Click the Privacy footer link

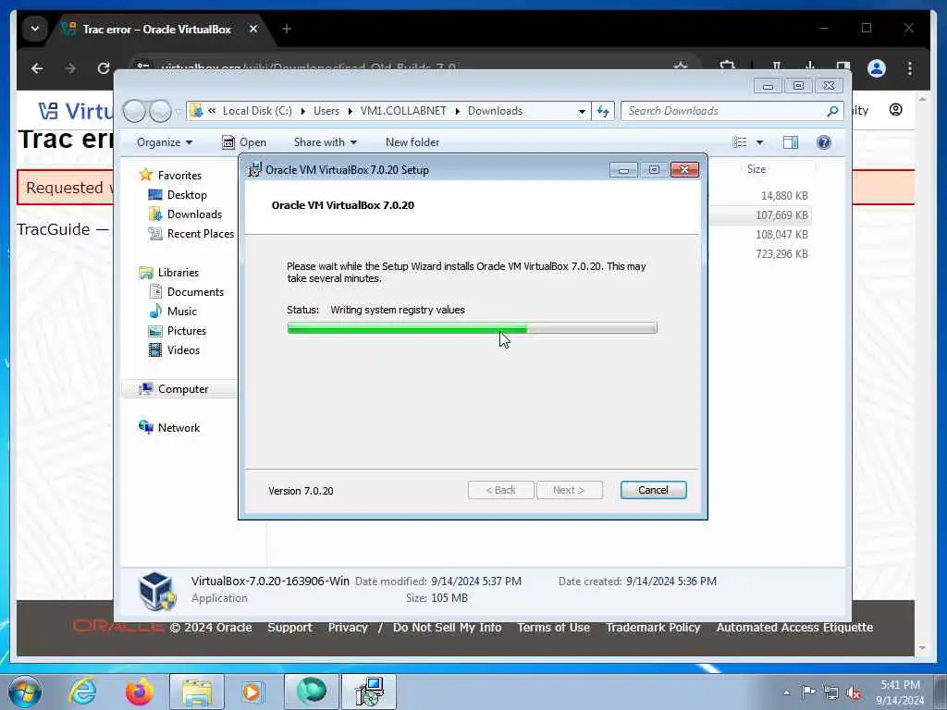[348, 628]
